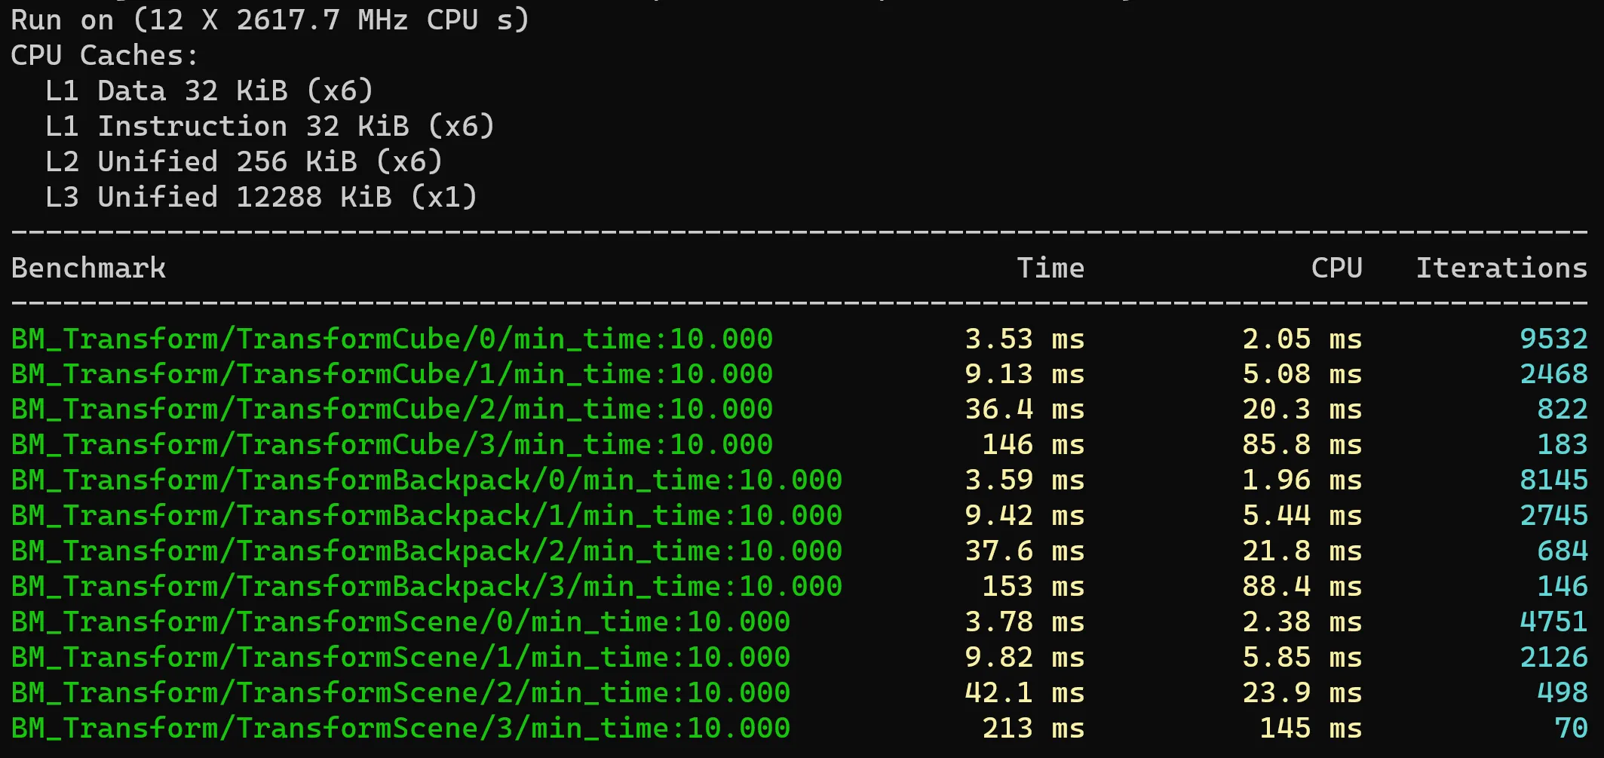Select the TransformScene/0 benchmark name
This screenshot has width=1604, height=758.
click(400, 622)
